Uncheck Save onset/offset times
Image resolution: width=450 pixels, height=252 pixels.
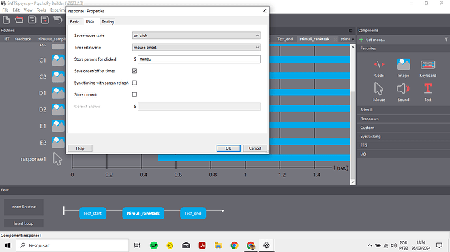[x=134, y=71]
